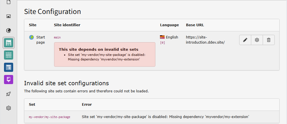Click the globe icon beside Start page
Screen dimensions: 287x124
31,37
